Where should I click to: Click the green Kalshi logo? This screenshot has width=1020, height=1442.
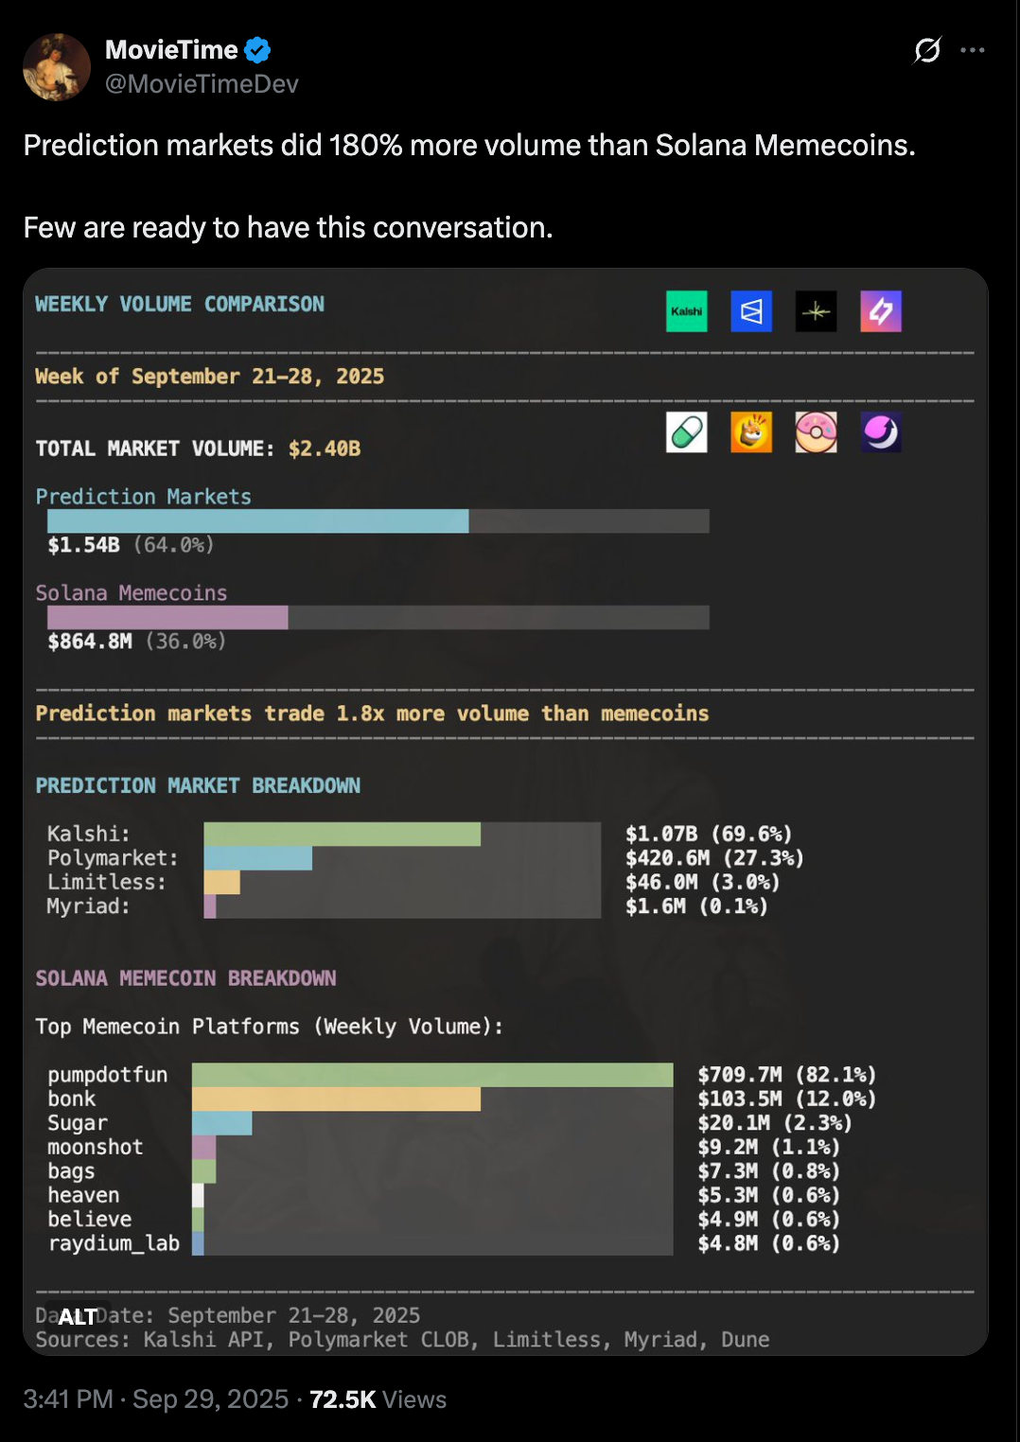[x=687, y=311]
